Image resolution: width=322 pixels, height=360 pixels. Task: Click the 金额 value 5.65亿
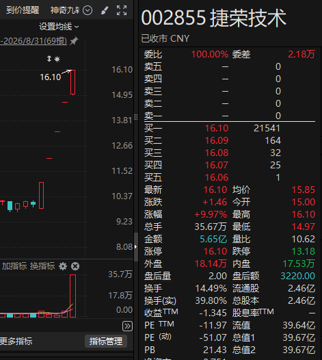pyautogui.click(x=213, y=239)
